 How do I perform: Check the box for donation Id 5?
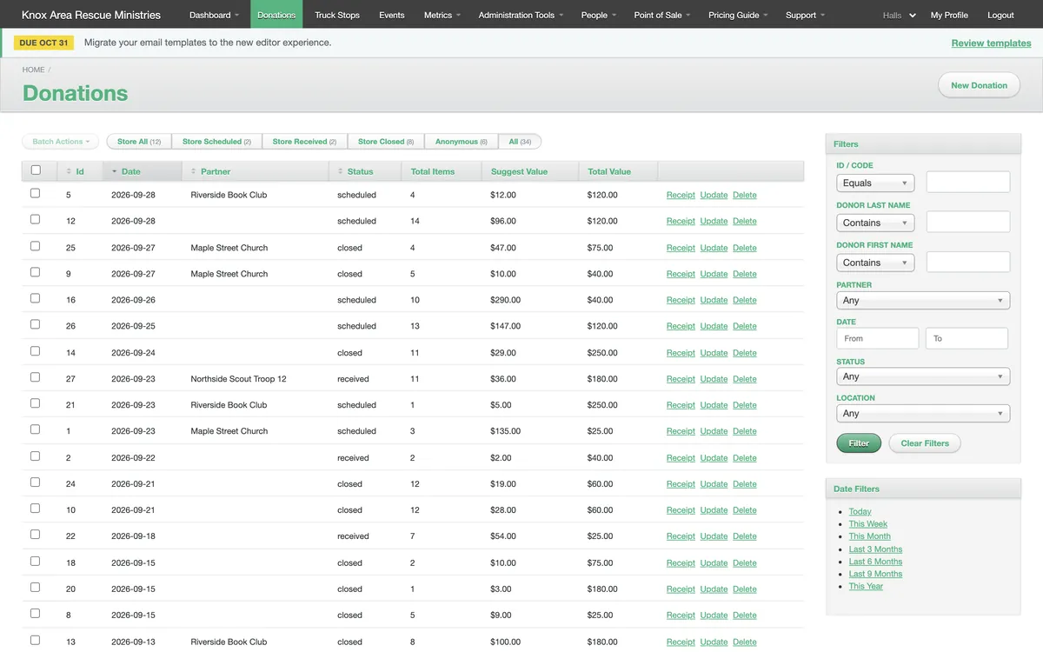pyautogui.click(x=36, y=194)
